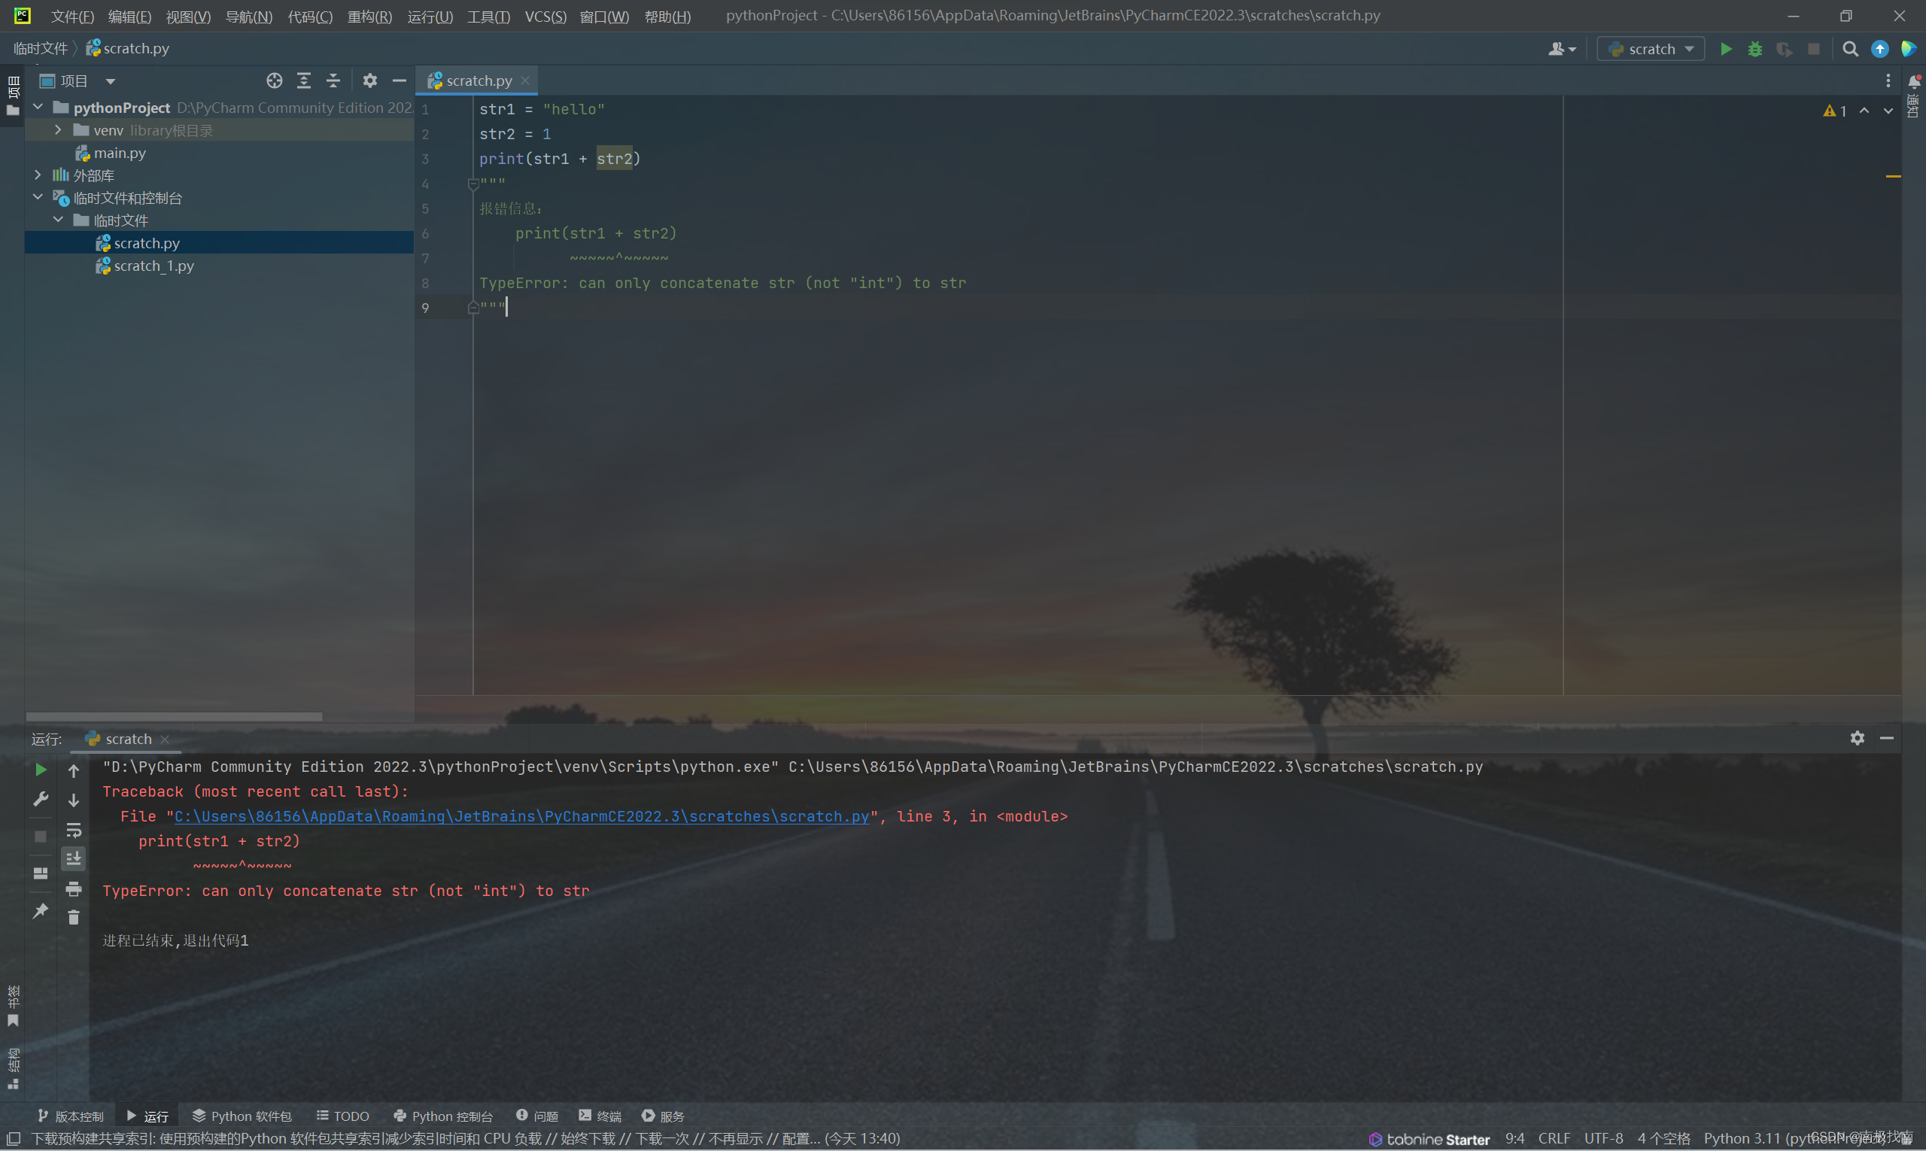
Task: Open the Search everywhere icon
Action: (1851, 50)
